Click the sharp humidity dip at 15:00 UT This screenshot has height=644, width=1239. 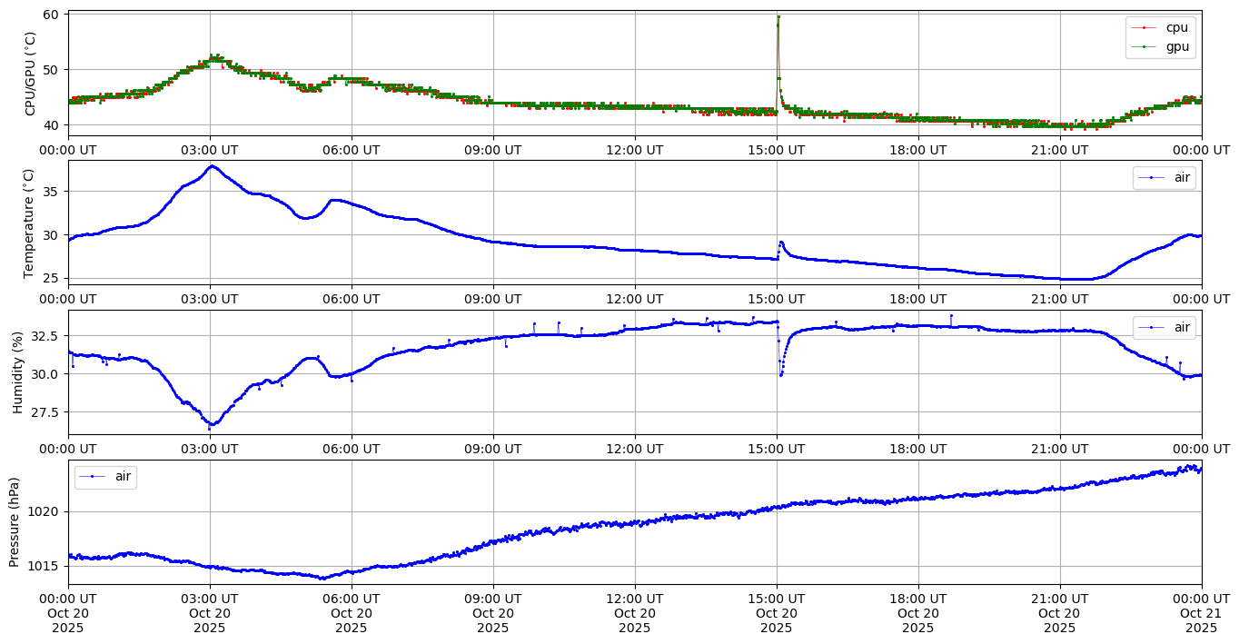click(780, 374)
